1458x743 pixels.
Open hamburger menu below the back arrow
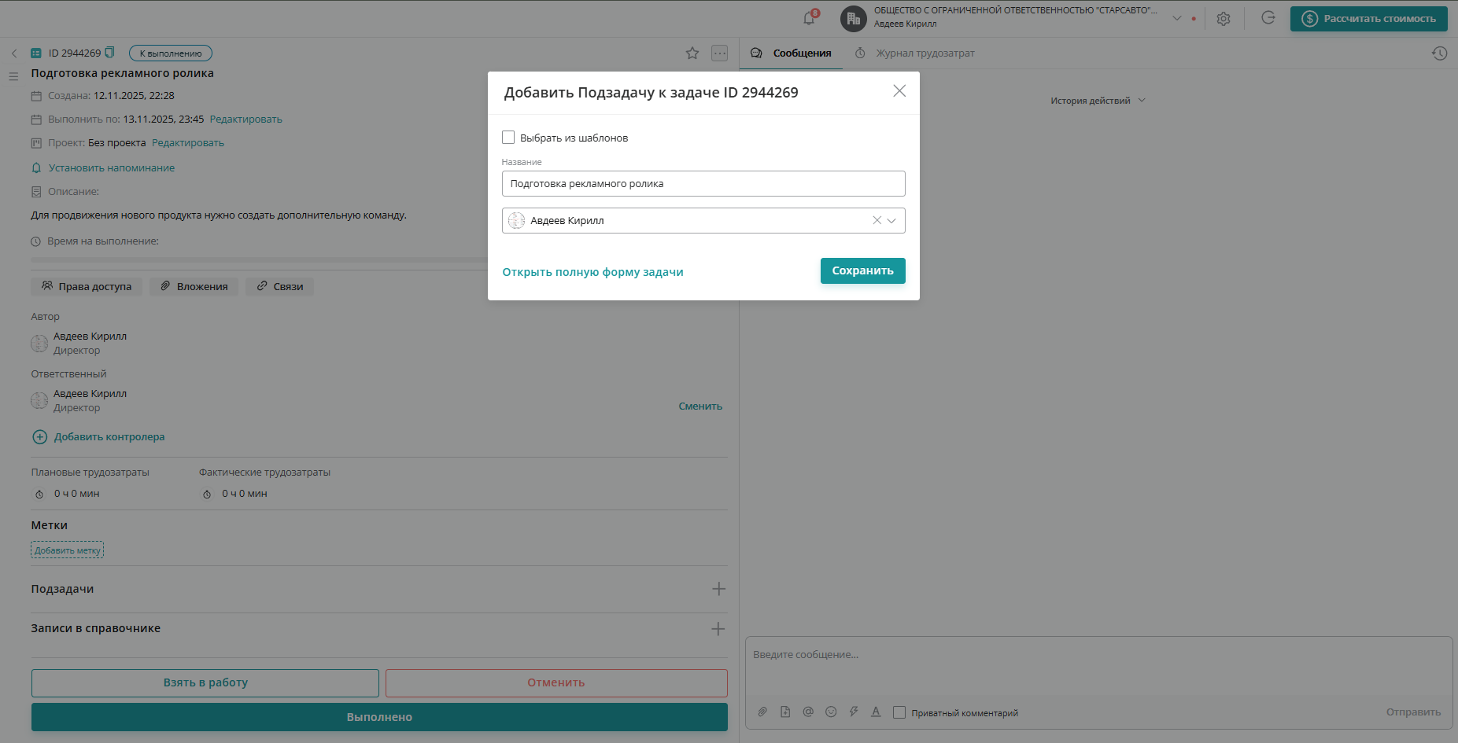point(13,76)
